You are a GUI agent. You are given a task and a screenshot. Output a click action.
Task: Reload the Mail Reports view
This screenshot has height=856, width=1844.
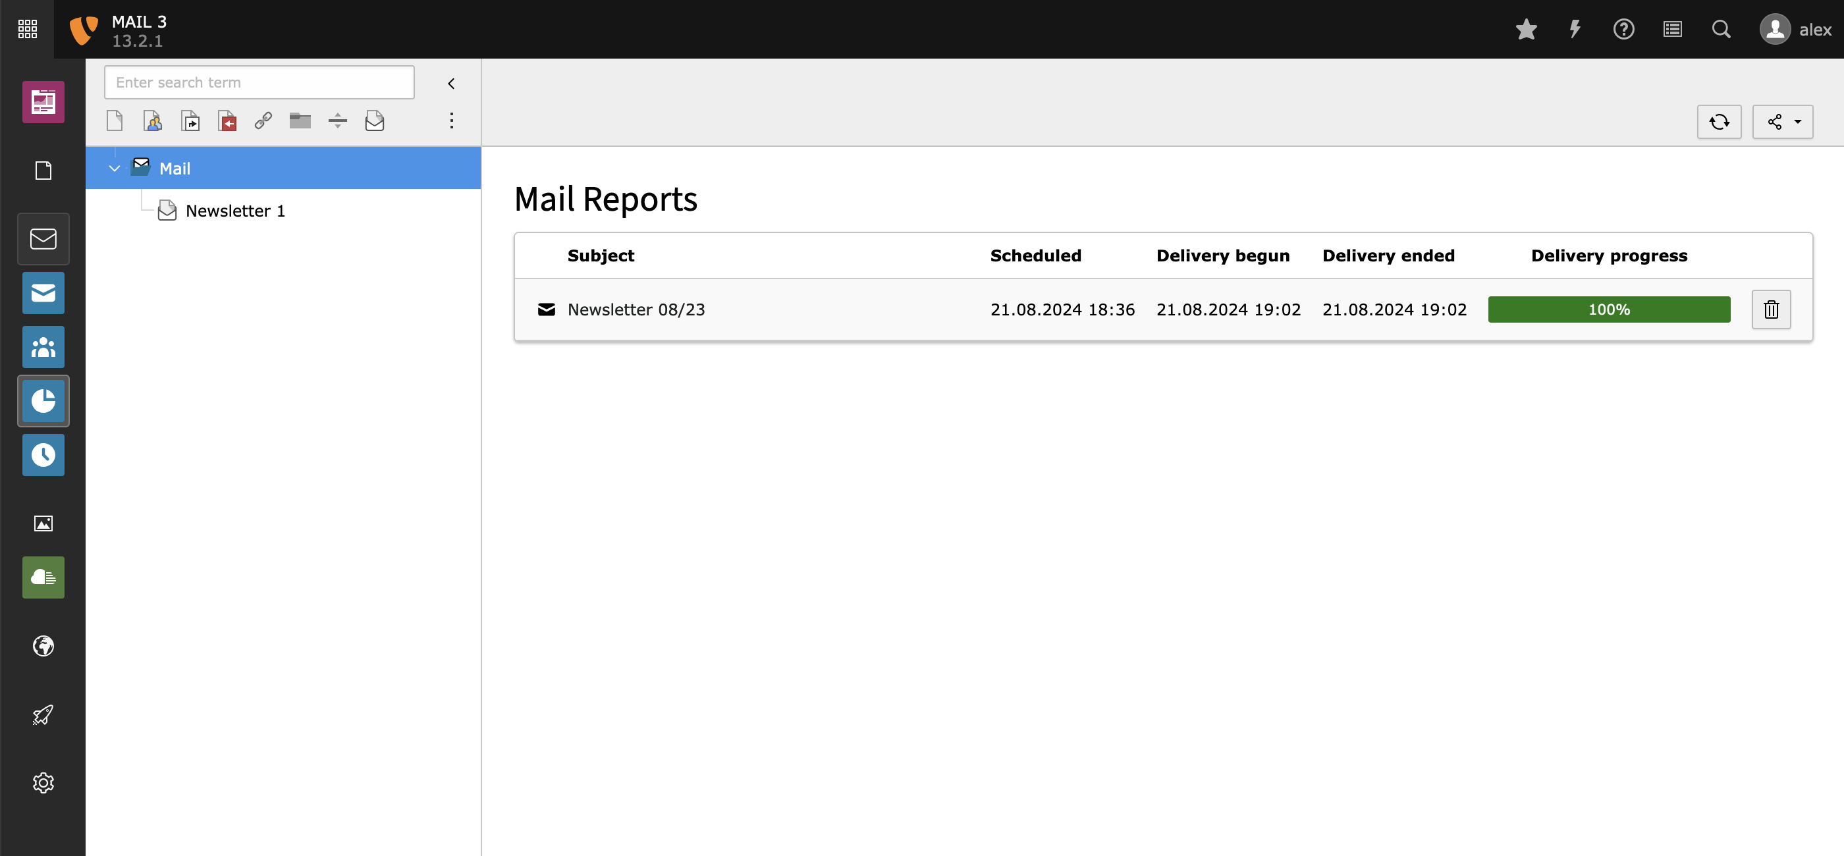[x=1719, y=122]
